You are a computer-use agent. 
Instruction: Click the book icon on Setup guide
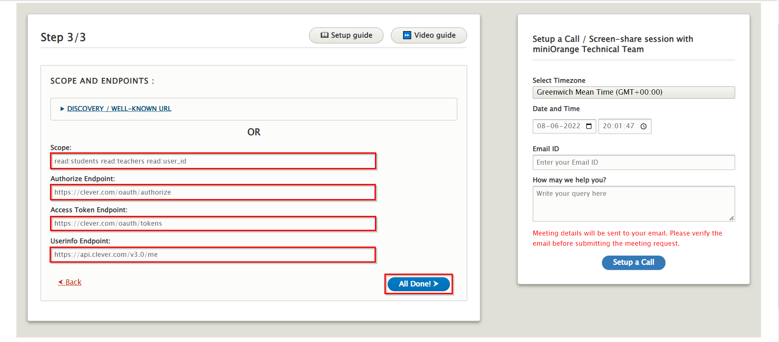(x=325, y=35)
